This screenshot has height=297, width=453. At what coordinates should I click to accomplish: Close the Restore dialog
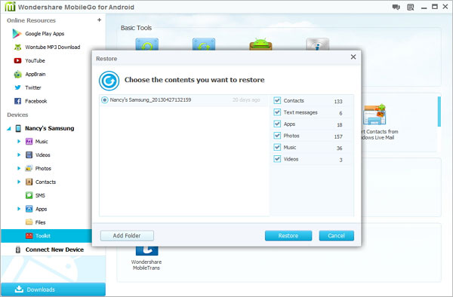[x=353, y=57]
